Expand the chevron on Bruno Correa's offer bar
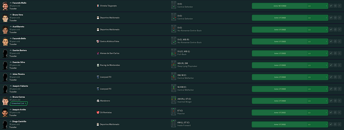The width and height of the screenshot is (344, 130). click(326, 101)
